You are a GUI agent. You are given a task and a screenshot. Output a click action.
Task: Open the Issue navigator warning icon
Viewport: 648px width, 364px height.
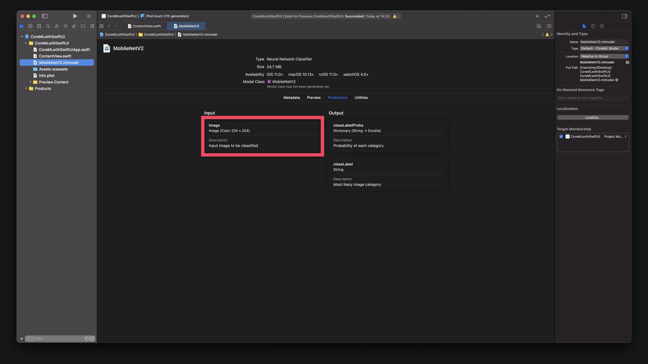[57, 26]
